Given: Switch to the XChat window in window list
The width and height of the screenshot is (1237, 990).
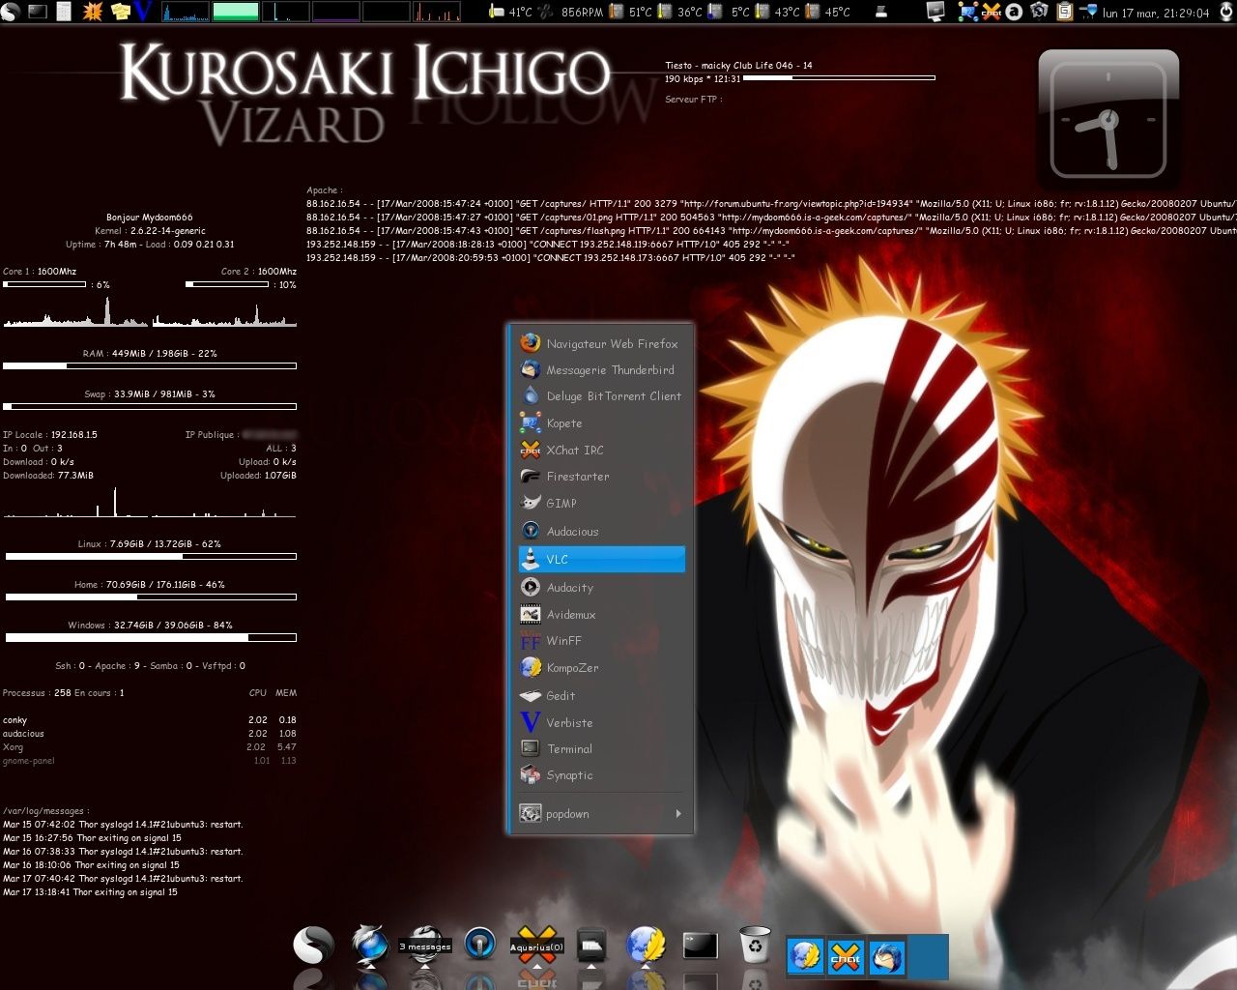Looking at the screenshot, I should click(x=846, y=957).
